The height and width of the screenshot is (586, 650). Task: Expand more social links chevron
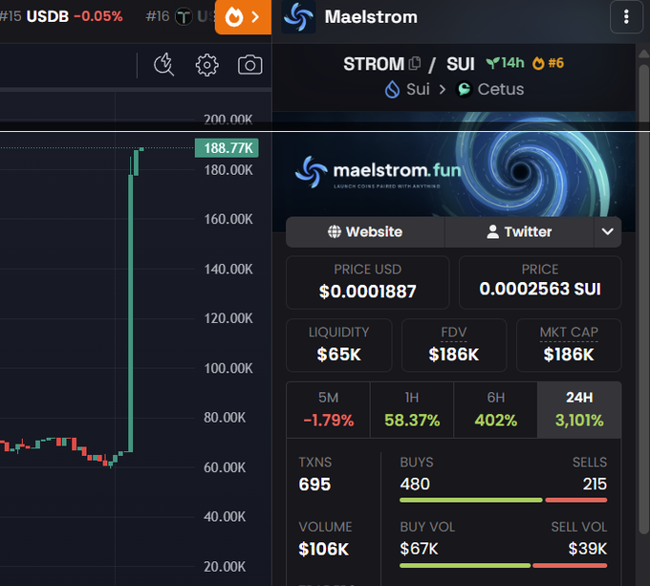607,231
